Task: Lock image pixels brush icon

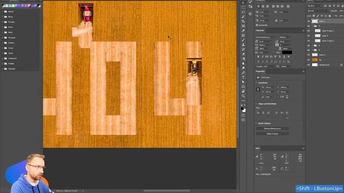Action: [318, 16]
